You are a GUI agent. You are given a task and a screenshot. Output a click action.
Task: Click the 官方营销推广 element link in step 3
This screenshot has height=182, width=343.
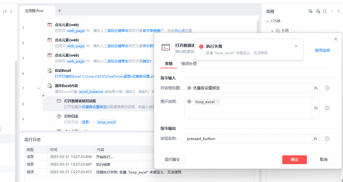(x=153, y=31)
